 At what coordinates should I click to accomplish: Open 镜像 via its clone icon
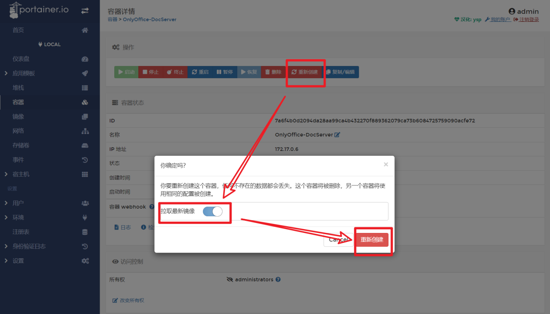click(x=85, y=116)
